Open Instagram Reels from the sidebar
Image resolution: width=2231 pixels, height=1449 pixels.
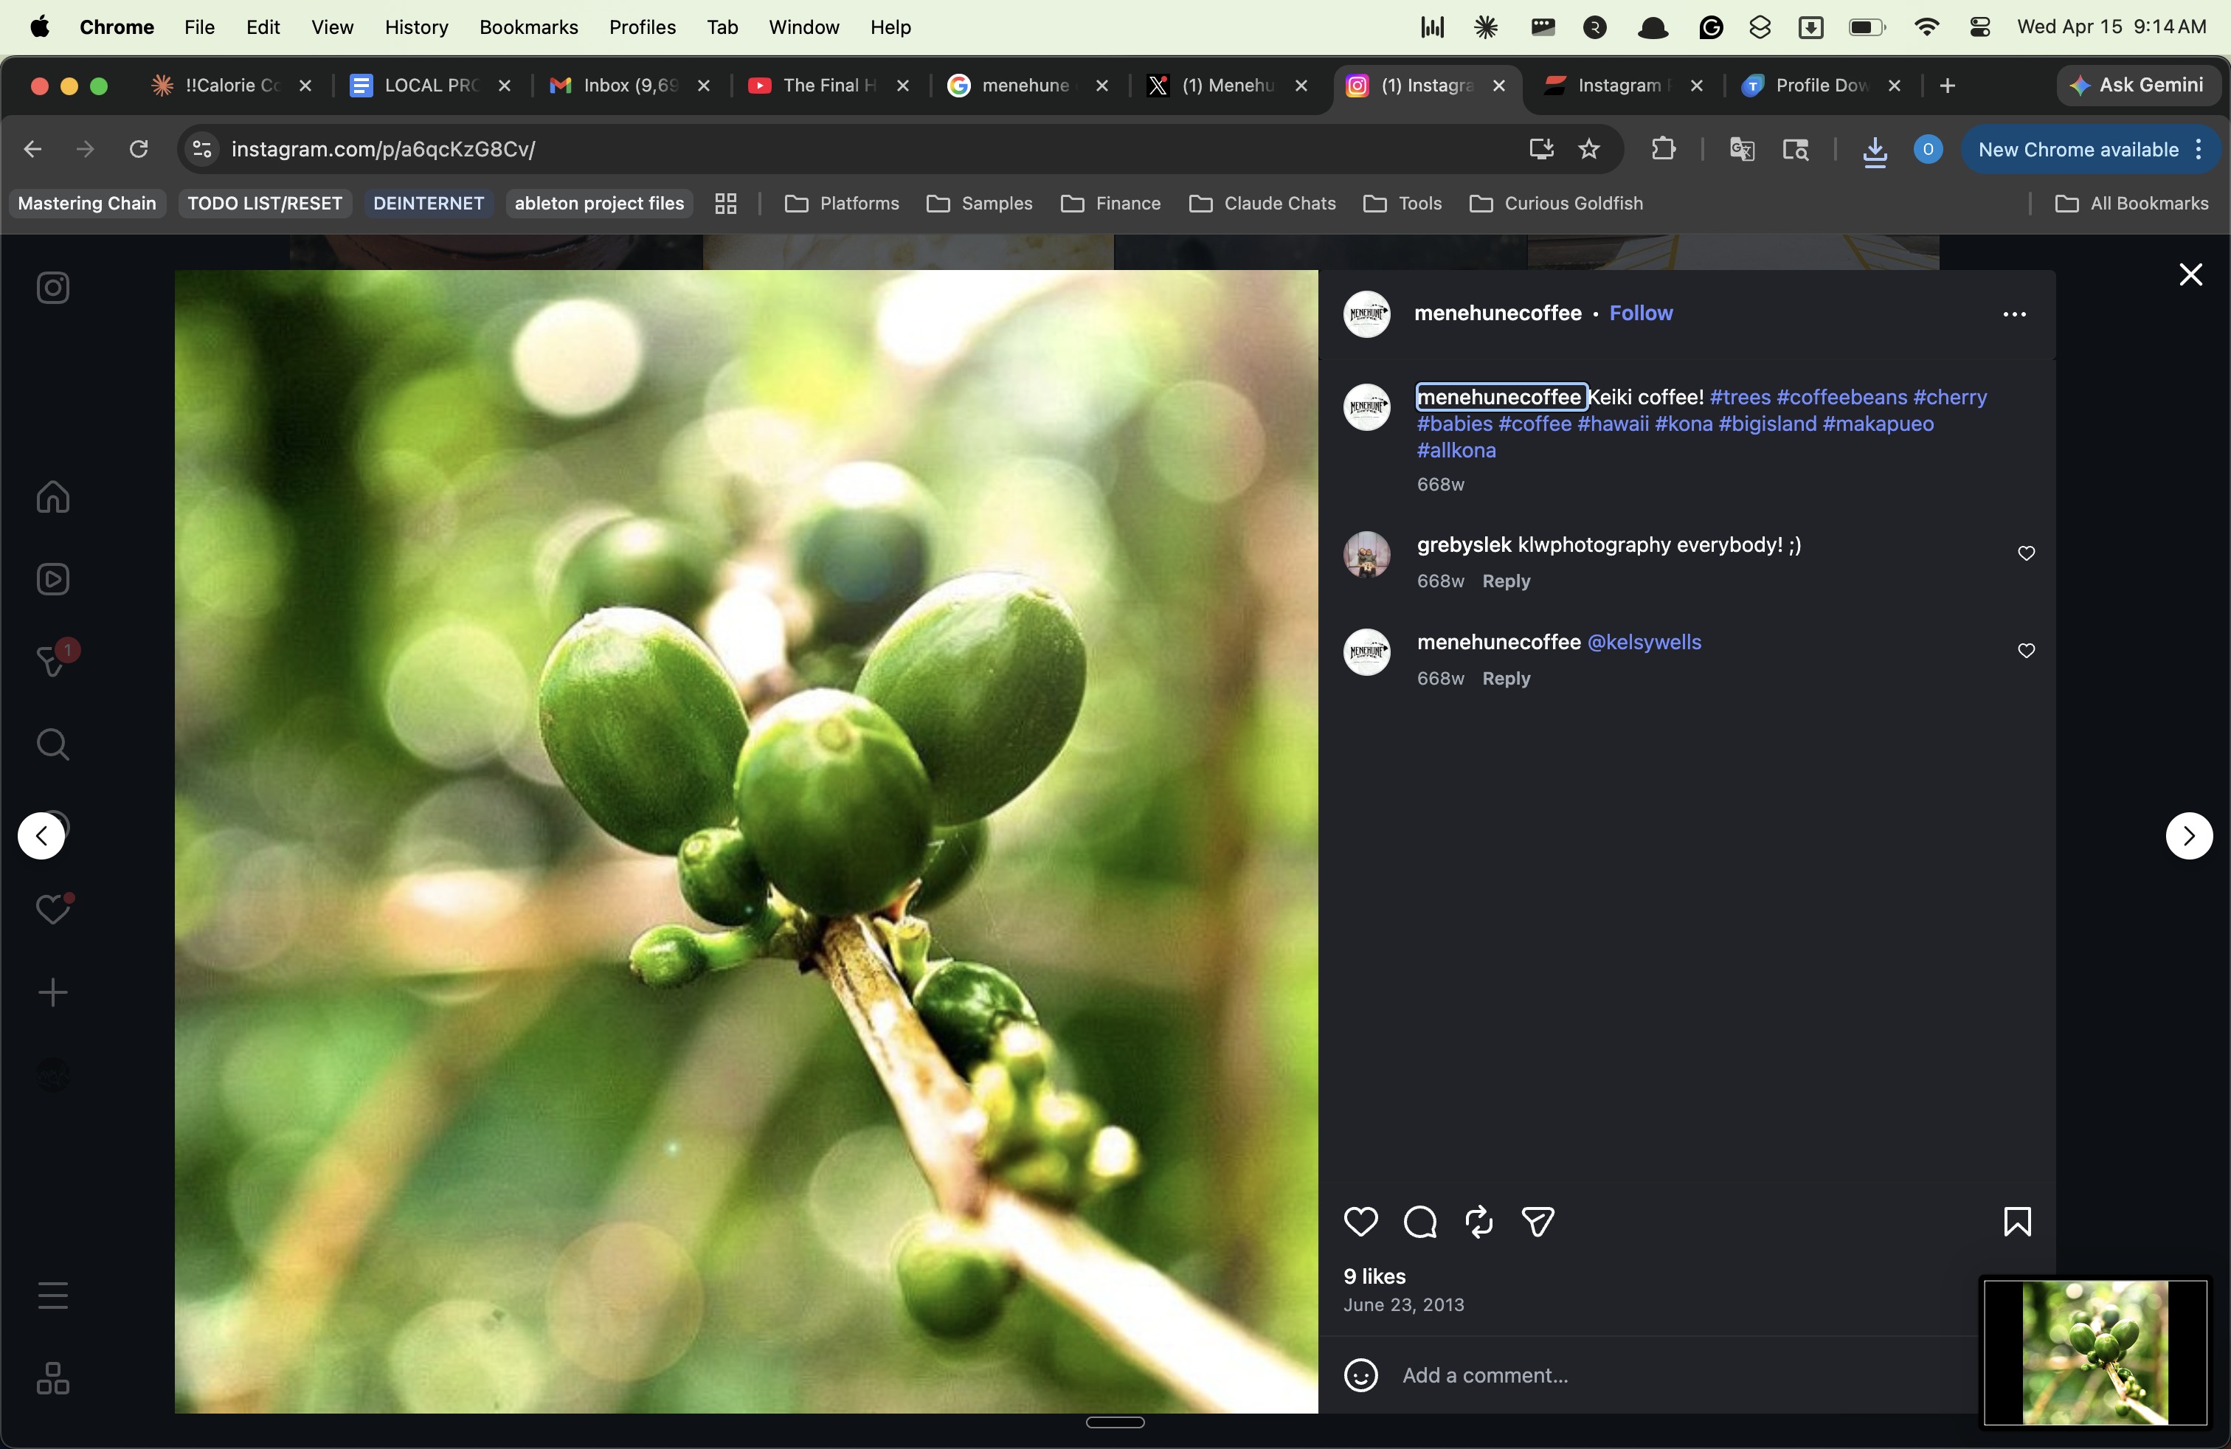(52, 579)
